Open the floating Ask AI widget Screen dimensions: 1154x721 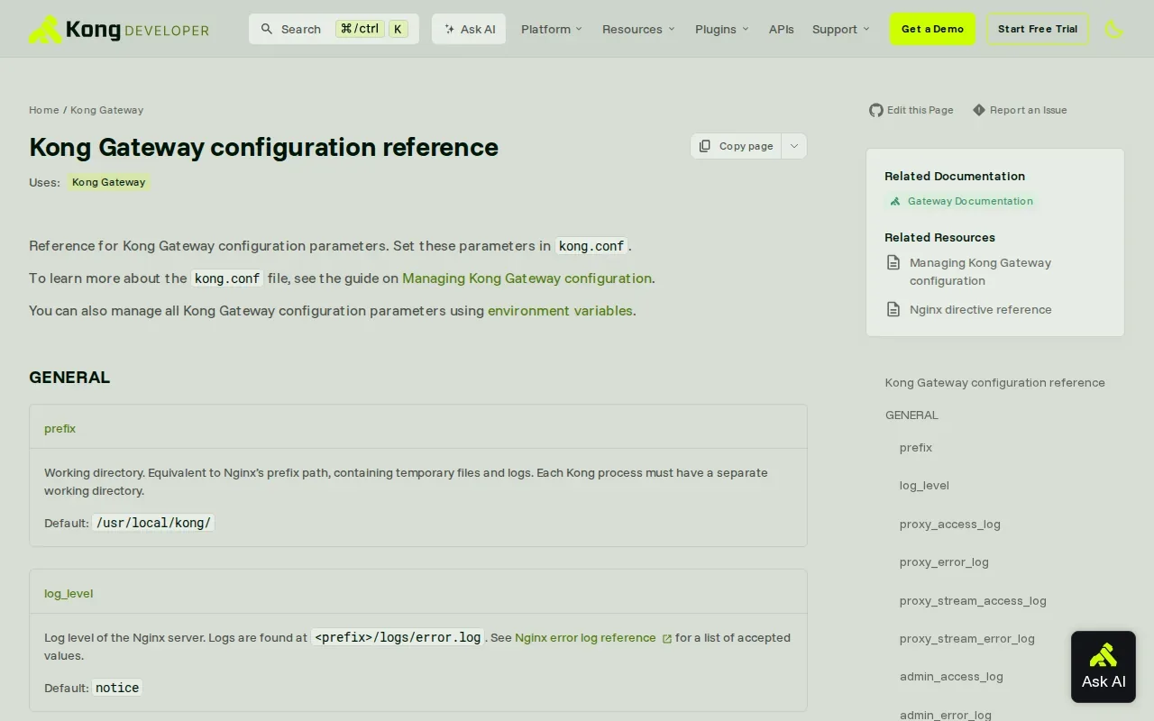1104,667
